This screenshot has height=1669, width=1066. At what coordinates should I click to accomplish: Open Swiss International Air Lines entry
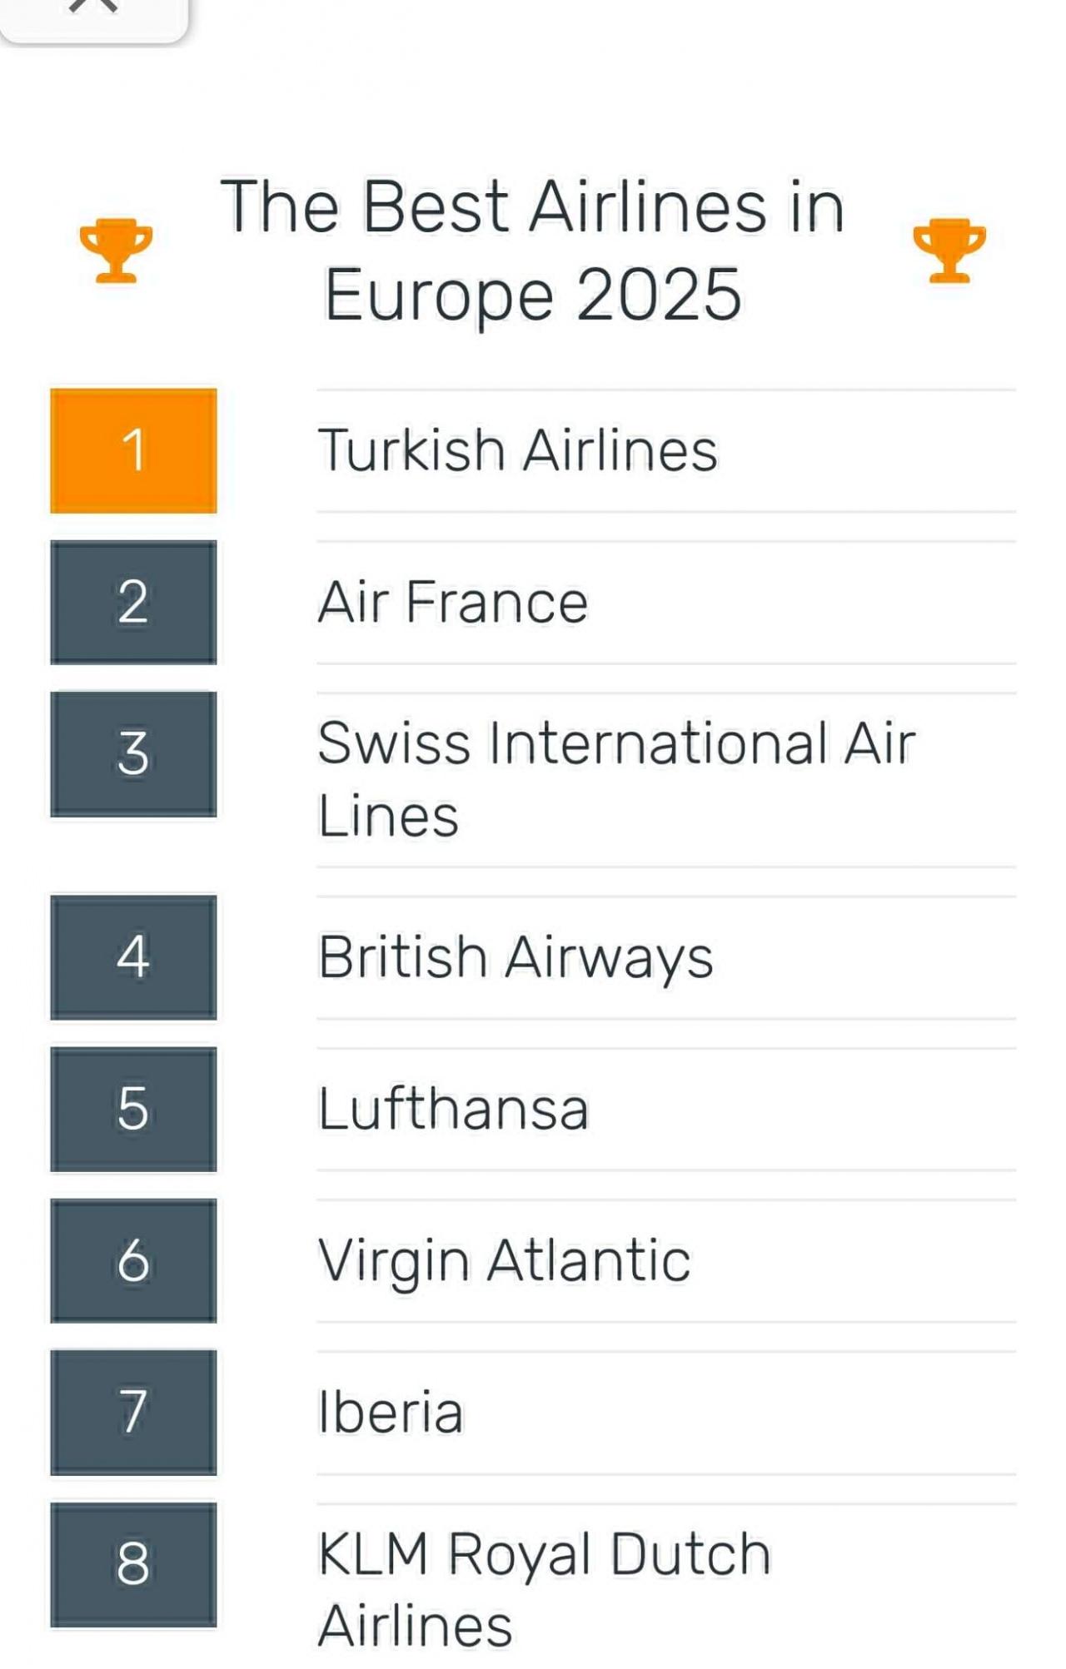(616, 778)
